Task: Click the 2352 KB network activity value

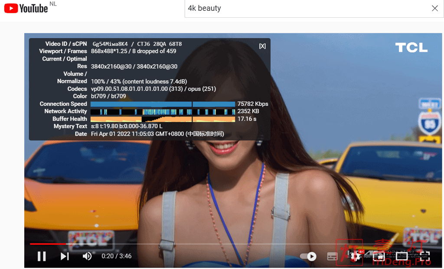Action: coord(248,111)
